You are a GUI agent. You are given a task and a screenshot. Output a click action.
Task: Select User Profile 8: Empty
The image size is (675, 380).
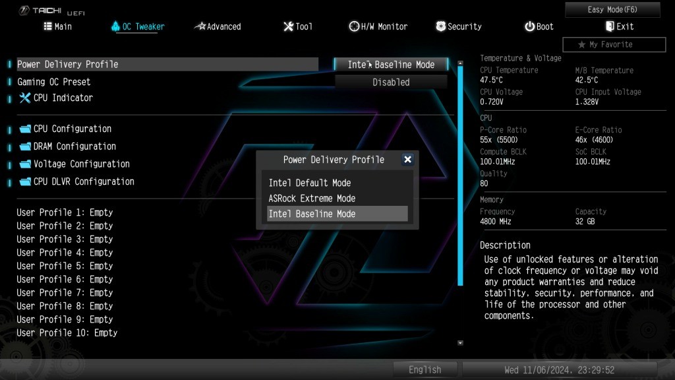[65, 306]
